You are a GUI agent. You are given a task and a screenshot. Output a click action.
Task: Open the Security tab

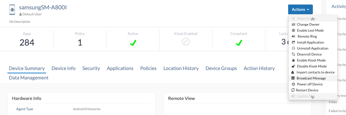pos(91,68)
